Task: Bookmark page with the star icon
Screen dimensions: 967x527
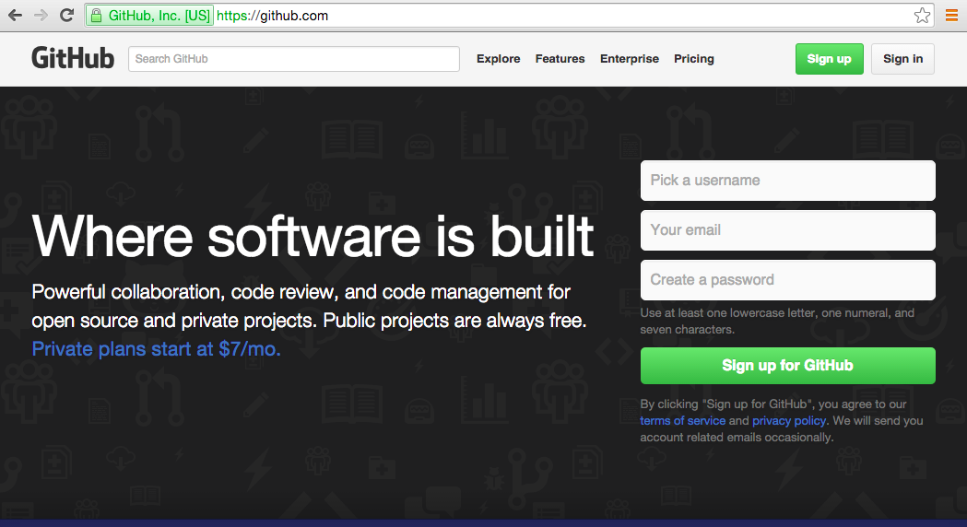Action: click(x=922, y=16)
